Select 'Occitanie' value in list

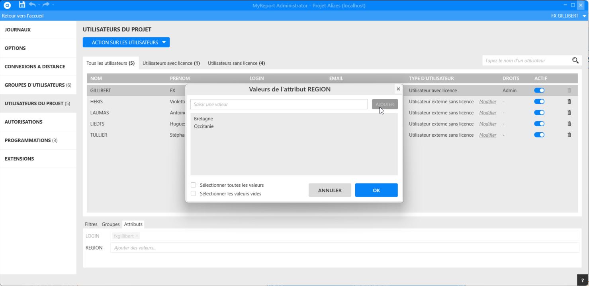tap(204, 126)
